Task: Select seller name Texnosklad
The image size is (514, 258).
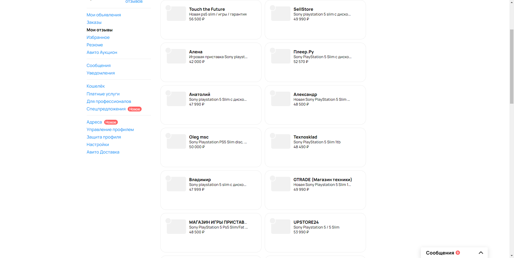Action: pyautogui.click(x=305, y=137)
